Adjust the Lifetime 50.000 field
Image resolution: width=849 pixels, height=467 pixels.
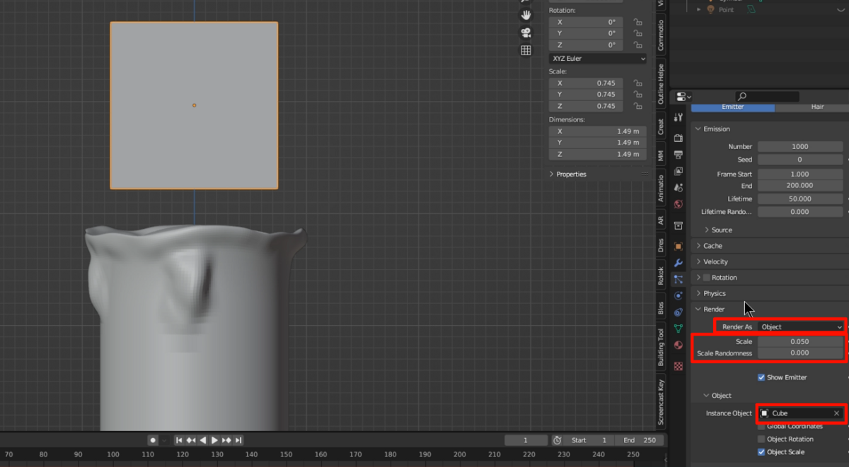(x=801, y=199)
